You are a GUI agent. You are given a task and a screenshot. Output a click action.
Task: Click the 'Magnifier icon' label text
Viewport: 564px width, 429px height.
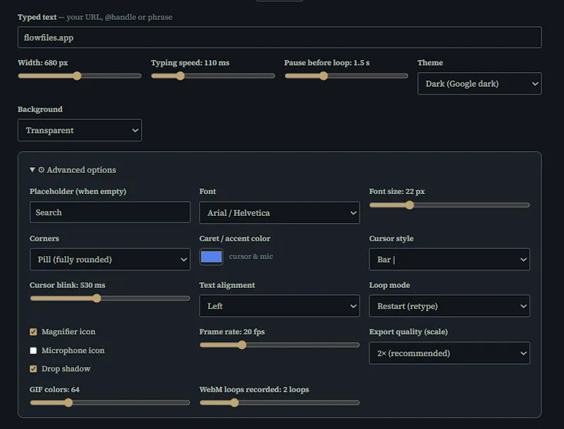click(68, 332)
